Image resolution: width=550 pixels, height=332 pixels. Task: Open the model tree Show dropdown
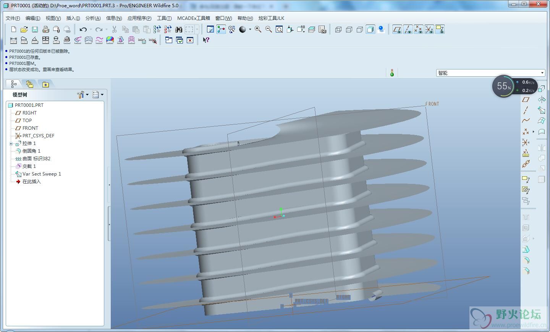pos(98,95)
